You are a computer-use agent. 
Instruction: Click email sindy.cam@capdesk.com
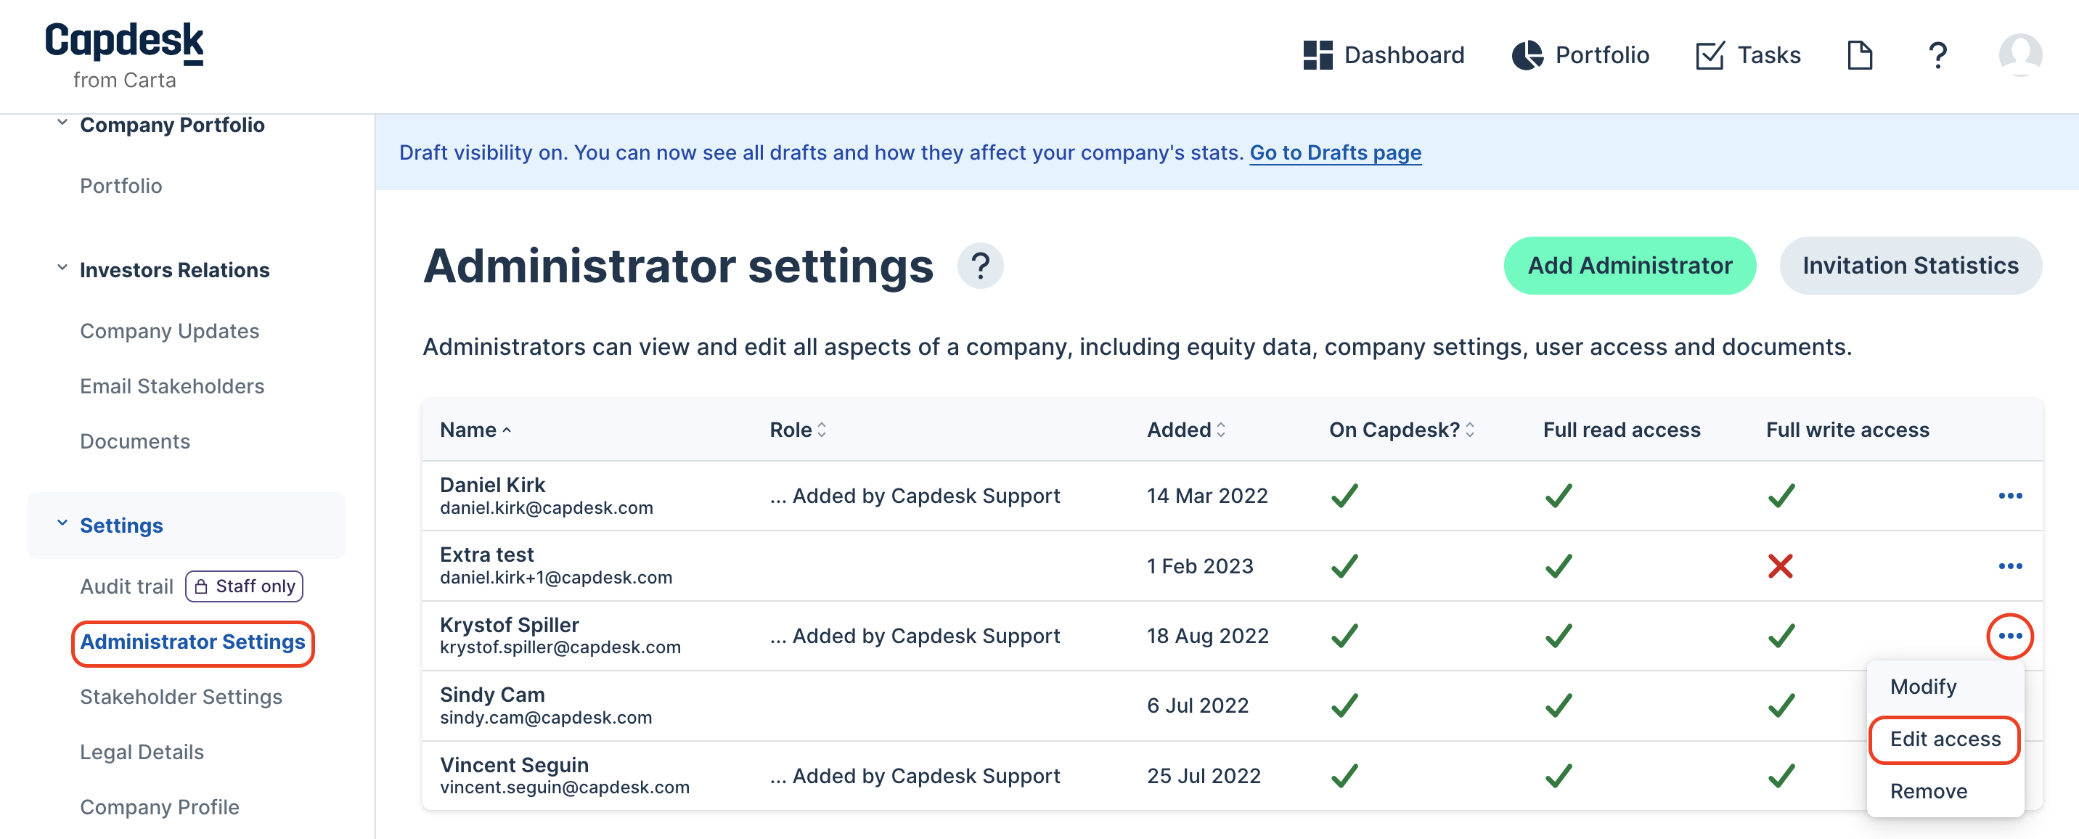click(x=546, y=717)
